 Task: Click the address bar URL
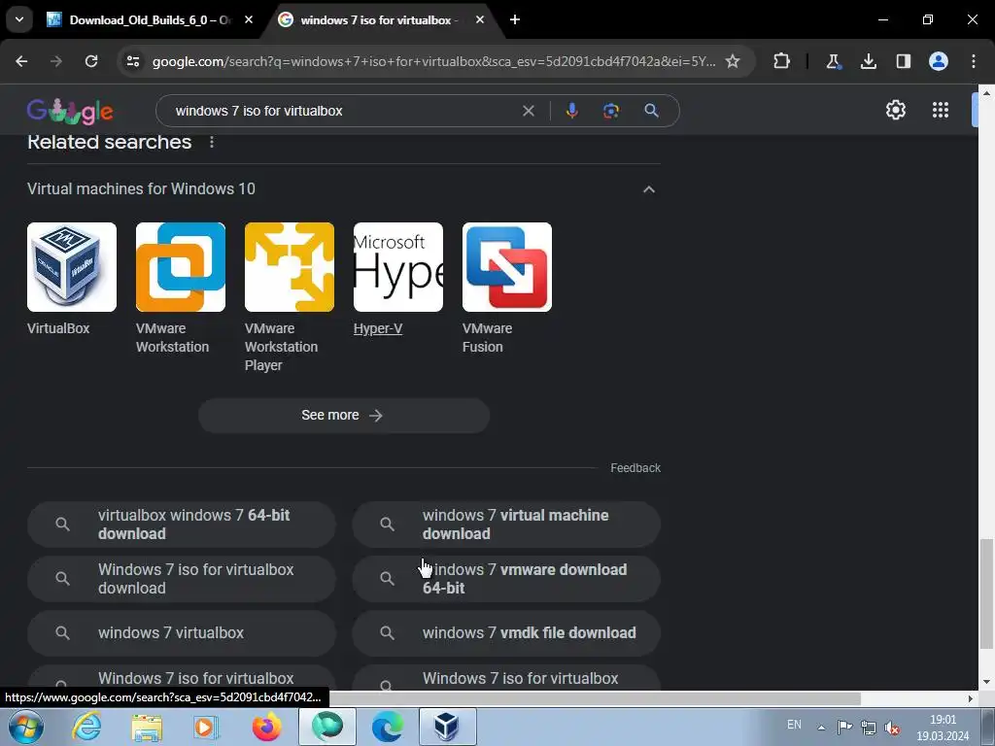[433, 61]
